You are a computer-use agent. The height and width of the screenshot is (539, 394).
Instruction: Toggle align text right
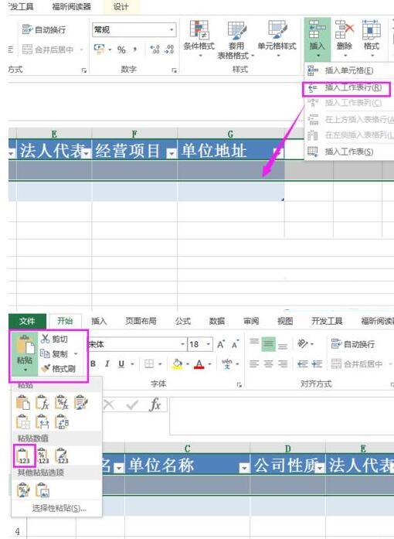pos(283,363)
